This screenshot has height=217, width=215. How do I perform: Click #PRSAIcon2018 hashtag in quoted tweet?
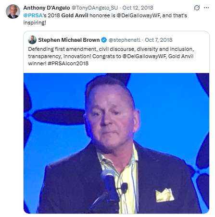coord(68,63)
